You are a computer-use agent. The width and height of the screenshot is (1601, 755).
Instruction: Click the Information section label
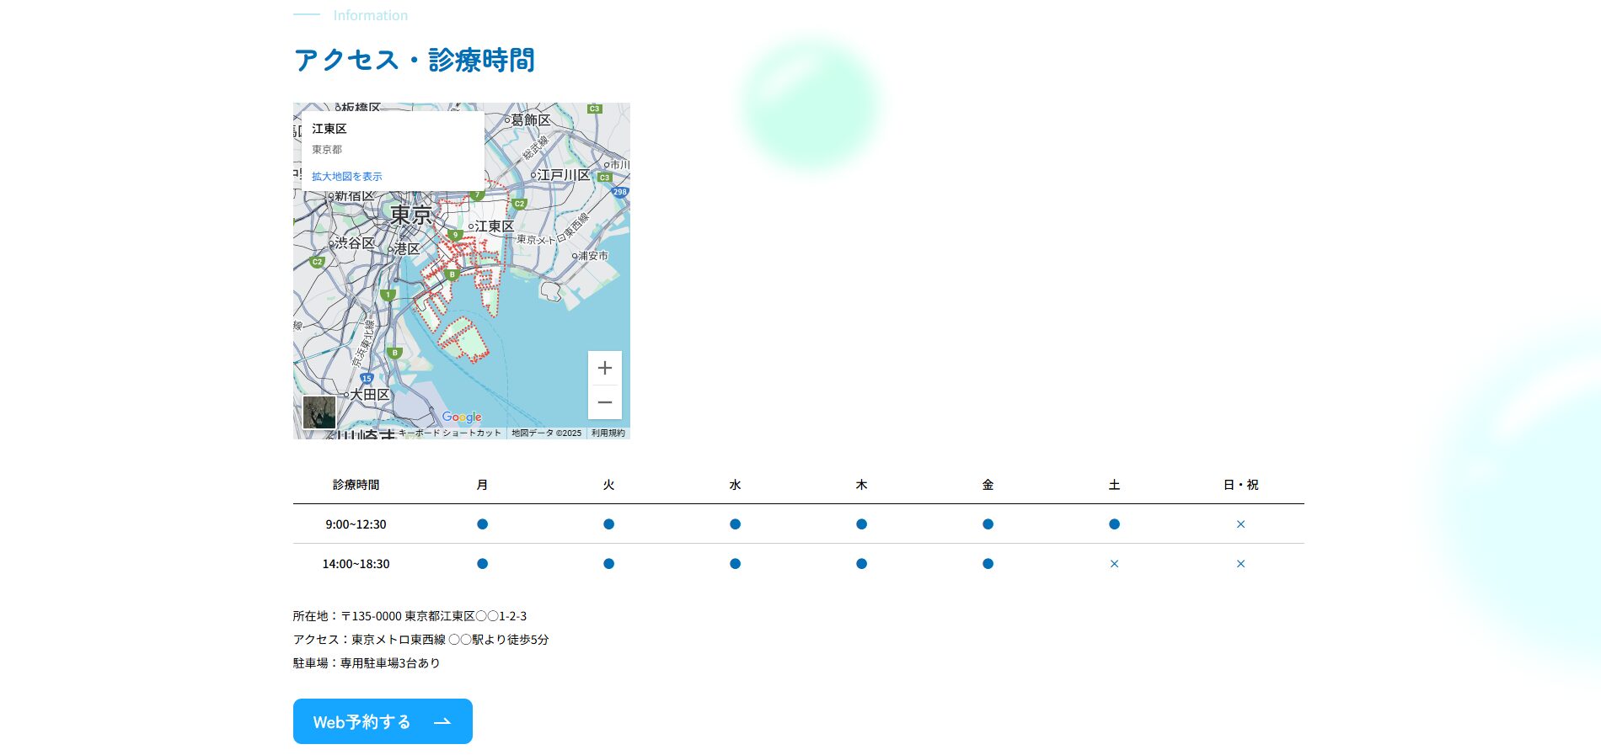(x=370, y=15)
